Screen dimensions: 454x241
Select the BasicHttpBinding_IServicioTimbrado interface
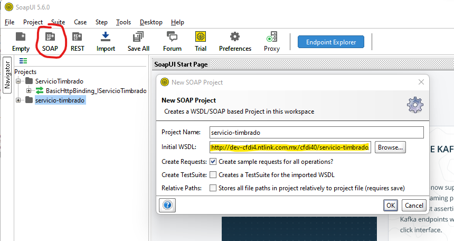pos(96,91)
